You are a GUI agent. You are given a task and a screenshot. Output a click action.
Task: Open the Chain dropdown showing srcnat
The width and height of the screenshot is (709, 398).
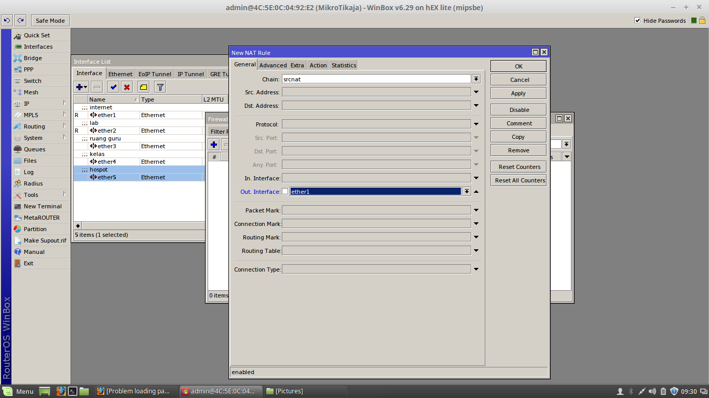[x=476, y=78]
